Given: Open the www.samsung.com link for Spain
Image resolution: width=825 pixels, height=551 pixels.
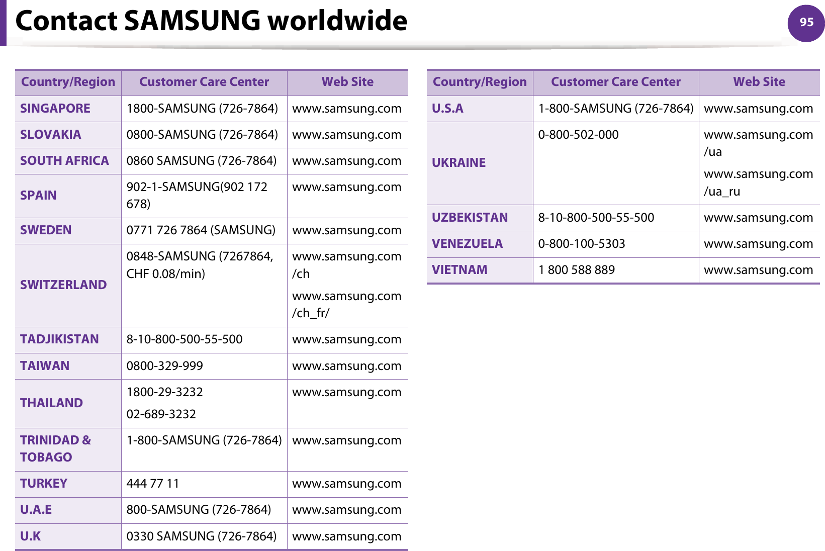Looking at the screenshot, I should 347,188.
